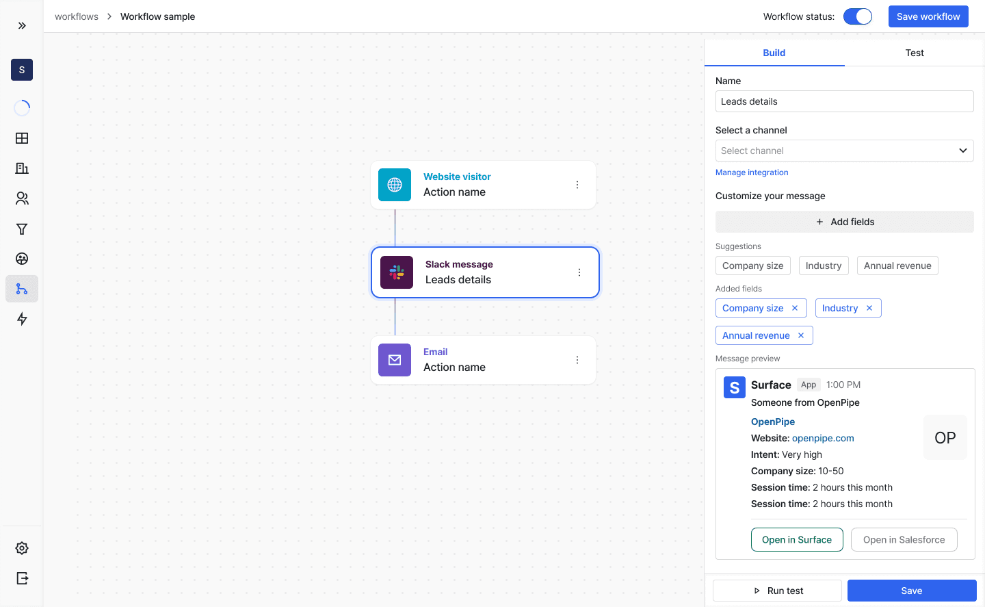Screen dimensions: 985x607
Task: Open the people contacts sidebar icon
Action: (x=22, y=198)
